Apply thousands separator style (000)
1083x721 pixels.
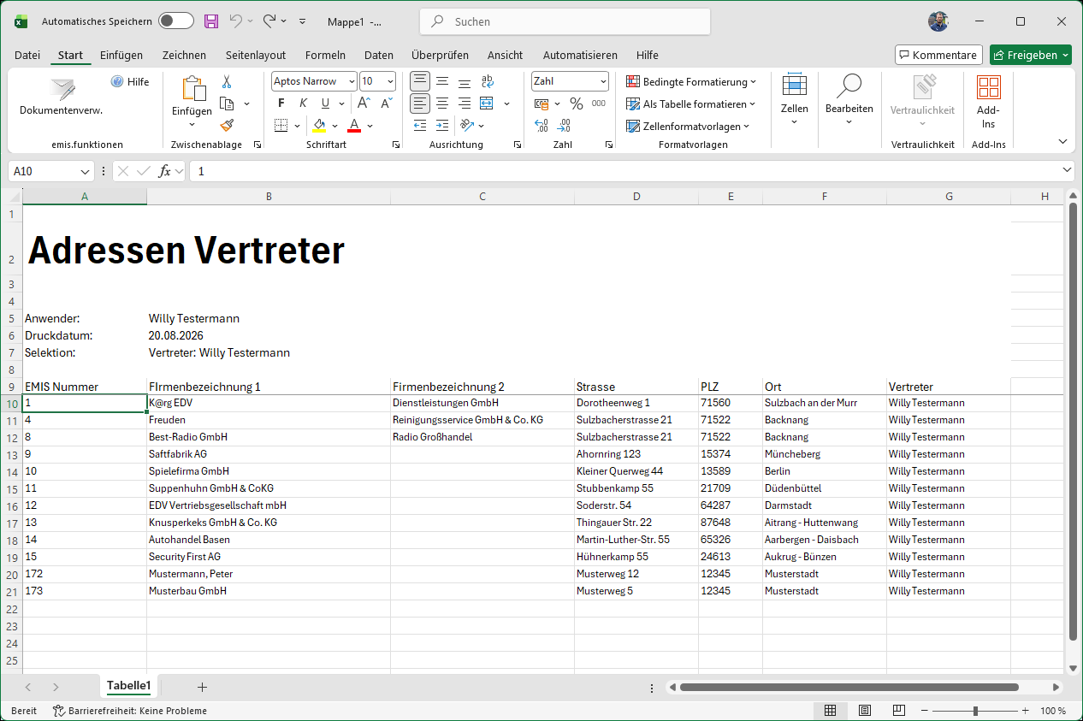(x=599, y=103)
